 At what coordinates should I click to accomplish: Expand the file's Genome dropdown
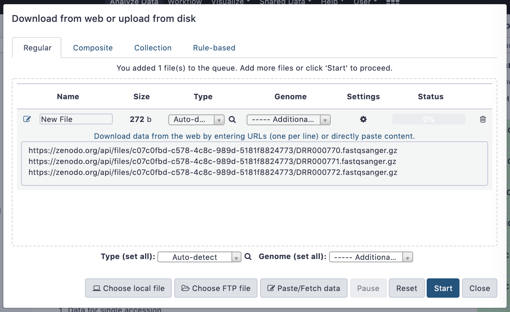[x=288, y=120]
